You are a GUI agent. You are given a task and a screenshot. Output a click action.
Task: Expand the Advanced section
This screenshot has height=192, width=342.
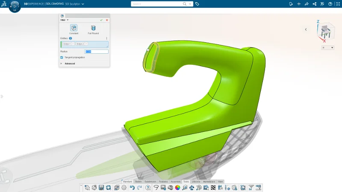tap(62, 64)
